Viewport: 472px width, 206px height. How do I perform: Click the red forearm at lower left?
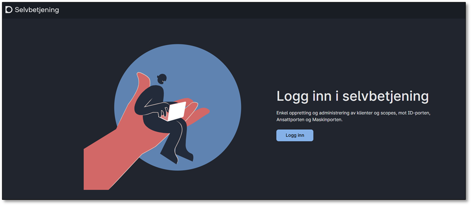pos(102,166)
